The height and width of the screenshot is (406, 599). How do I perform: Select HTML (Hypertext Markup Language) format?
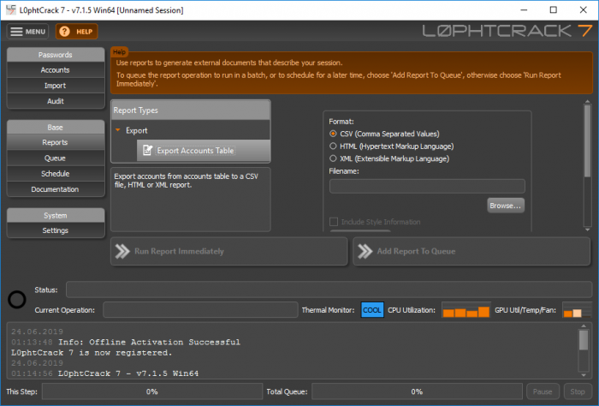tap(334, 146)
